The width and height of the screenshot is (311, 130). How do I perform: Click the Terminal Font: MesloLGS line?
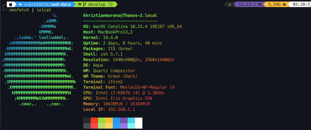coord(129,87)
